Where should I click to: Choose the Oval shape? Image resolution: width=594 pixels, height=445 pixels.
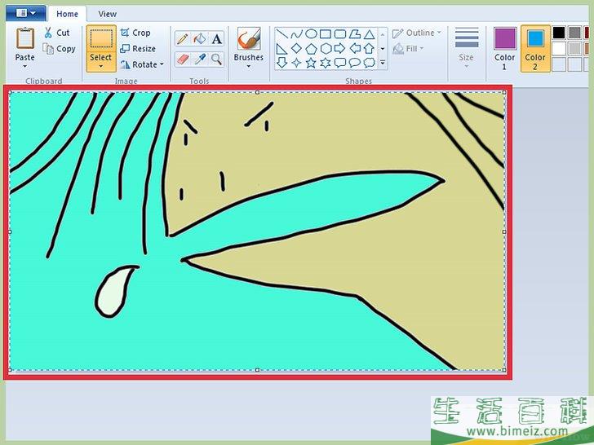[311, 34]
